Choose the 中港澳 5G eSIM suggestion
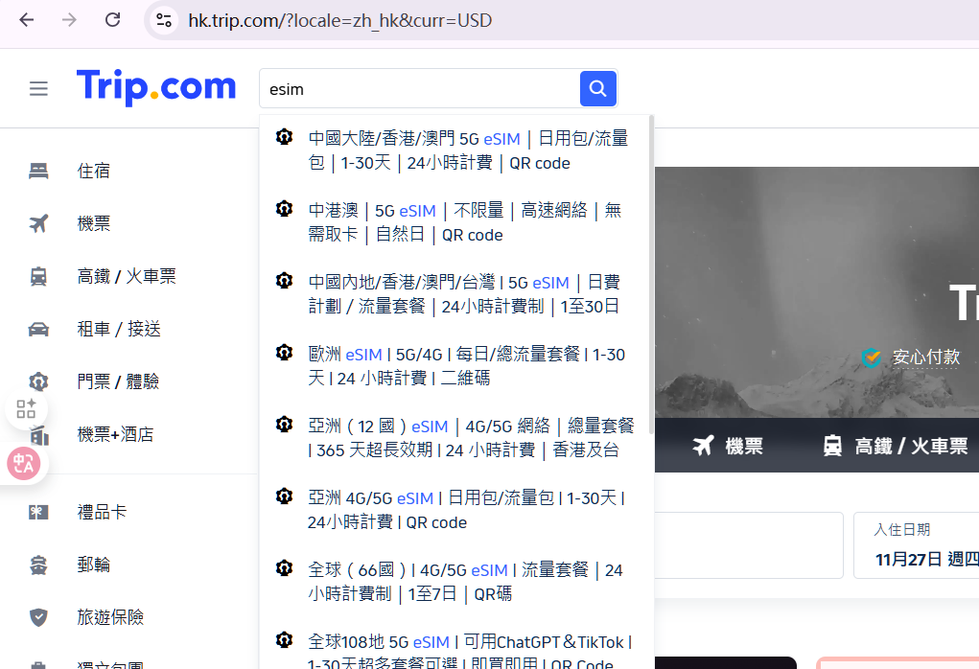 464,222
